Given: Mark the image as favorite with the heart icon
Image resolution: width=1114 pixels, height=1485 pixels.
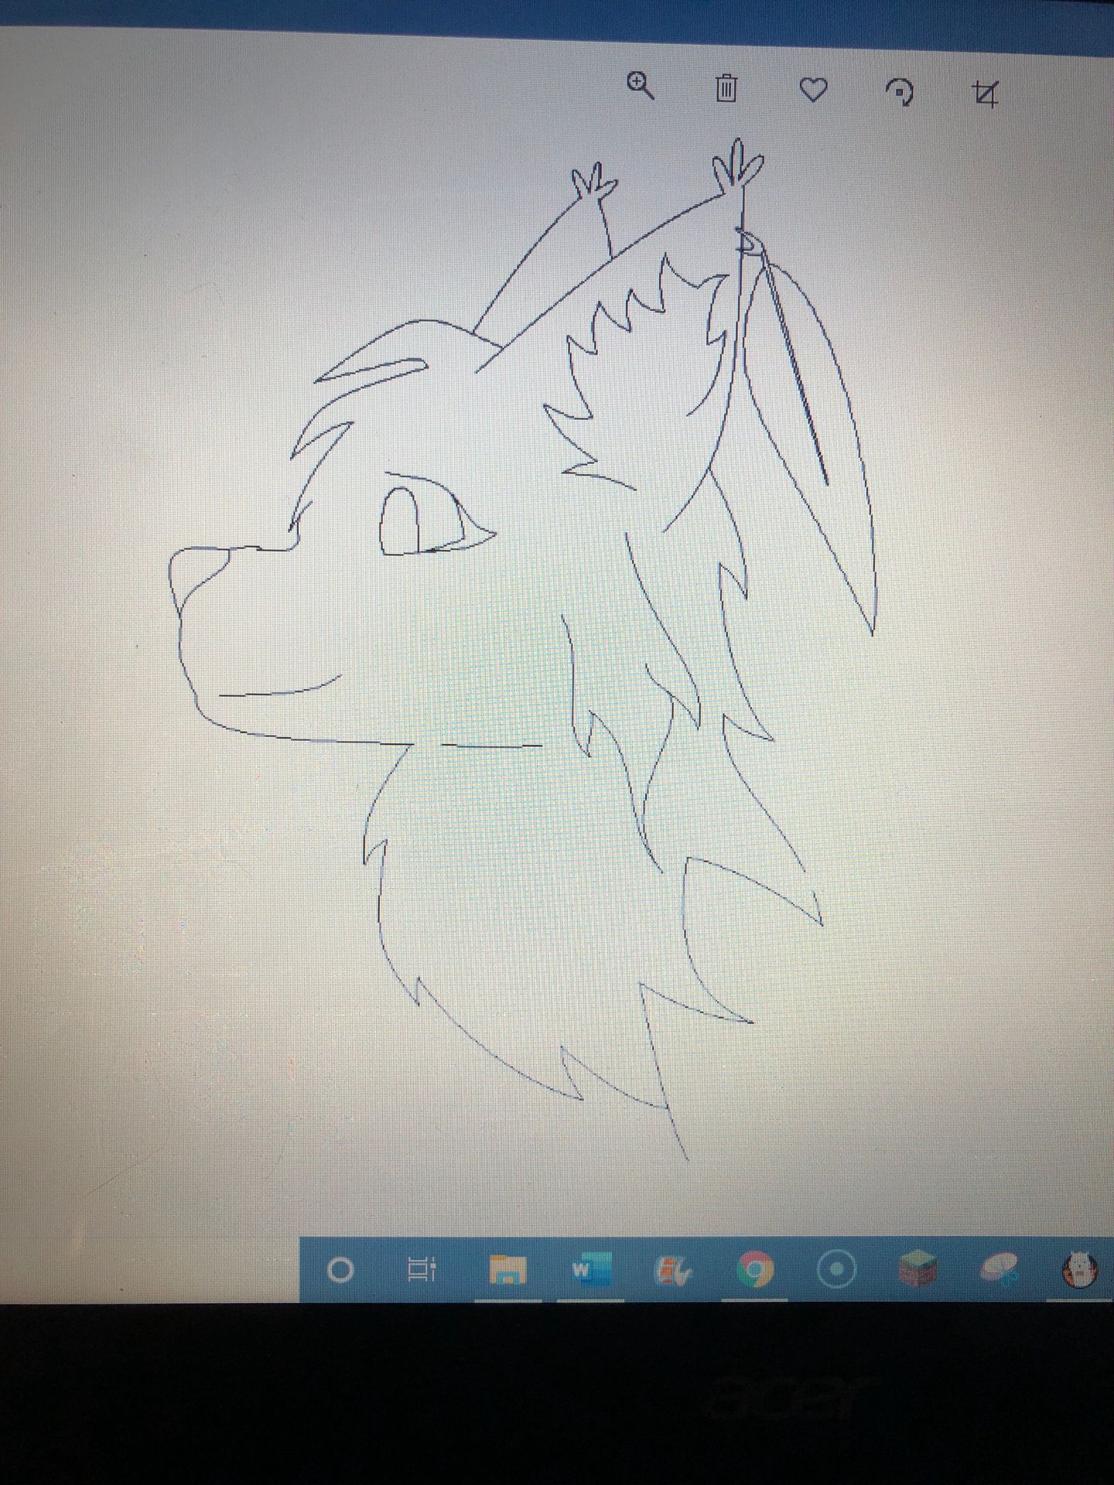Looking at the screenshot, I should click(813, 91).
